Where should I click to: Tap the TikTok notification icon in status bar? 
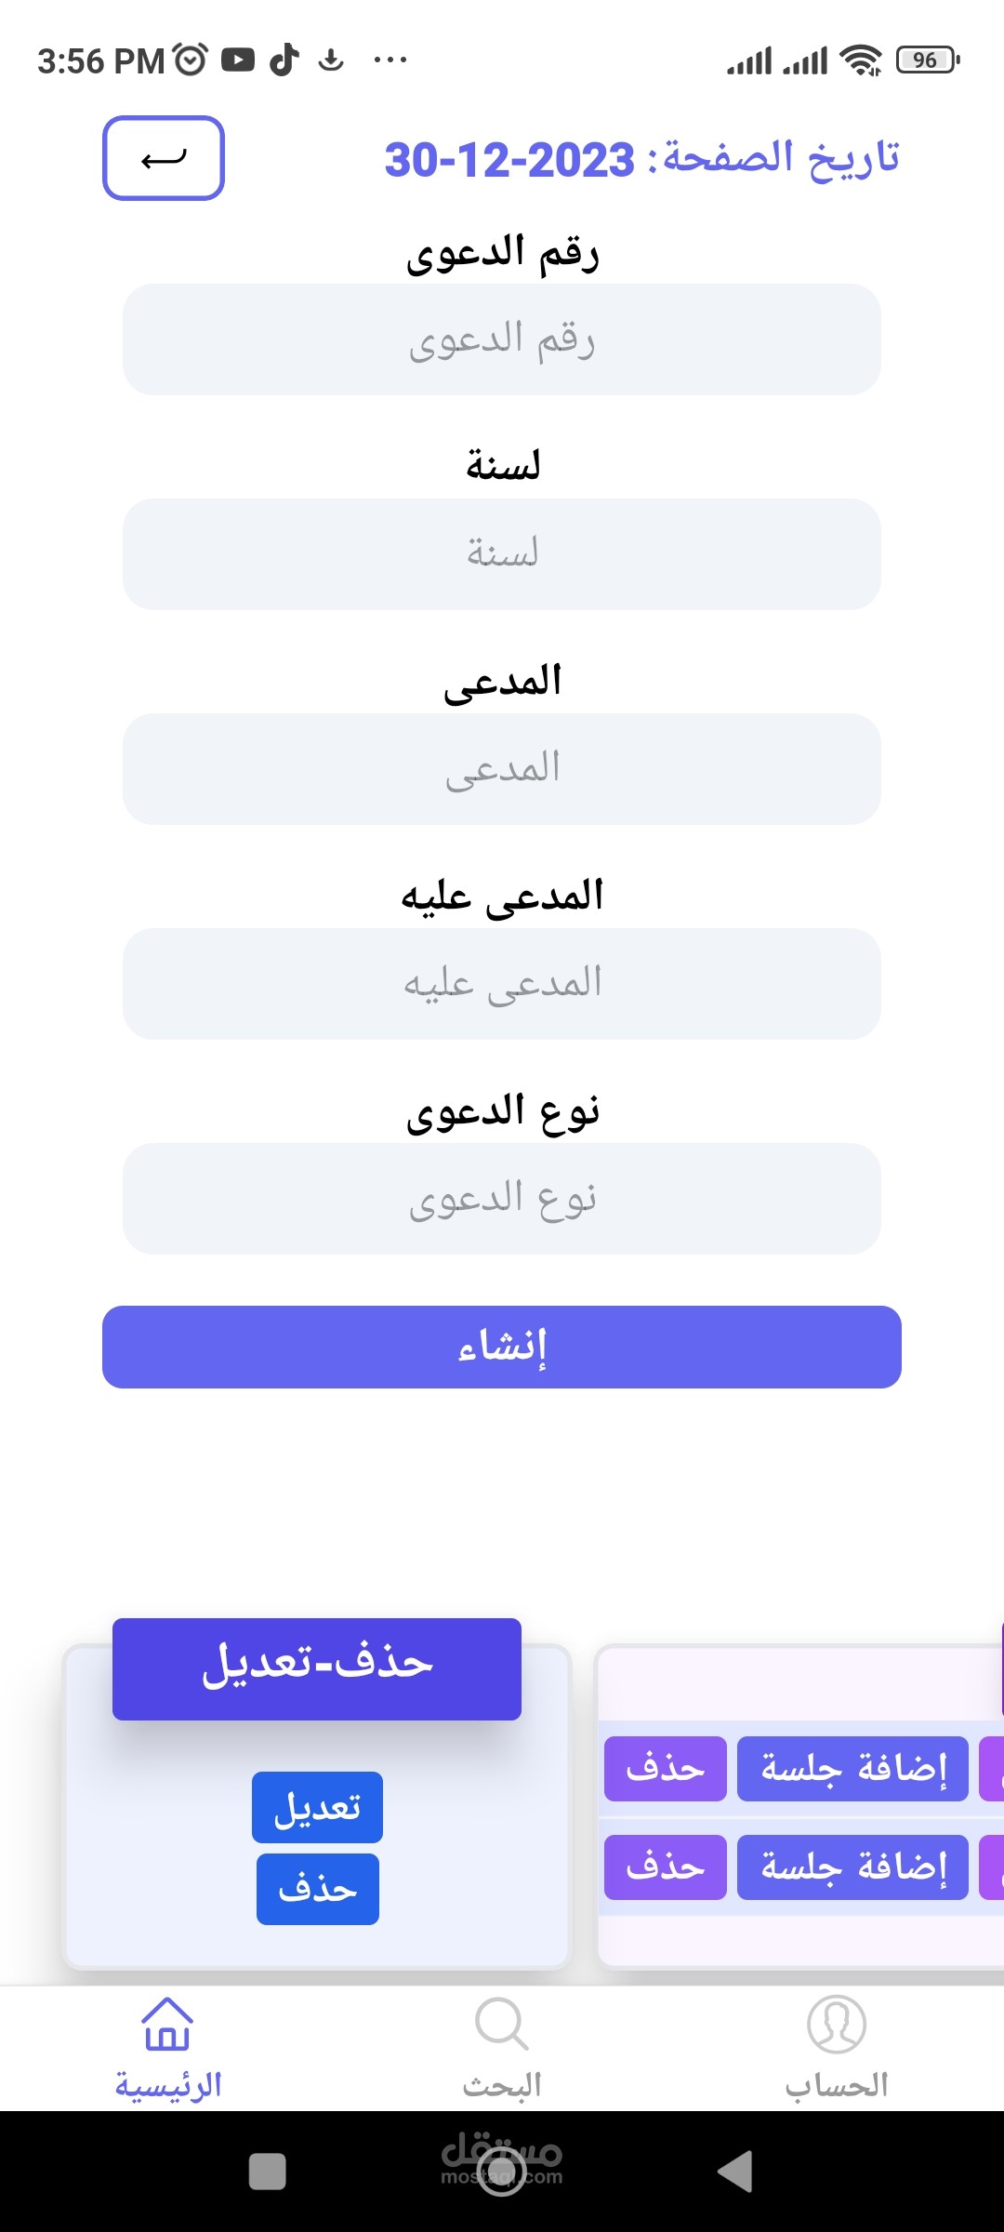coord(284,60)
